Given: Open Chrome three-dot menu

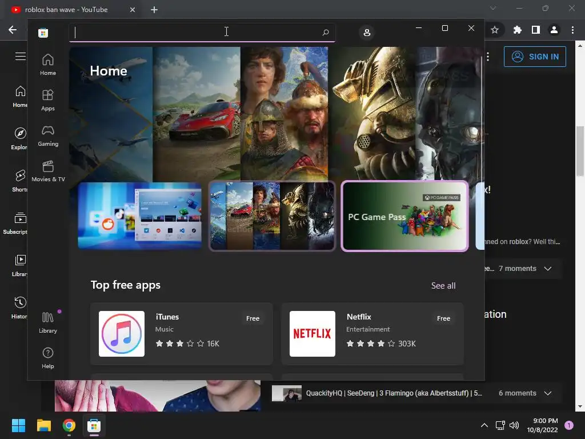Looking at the screenshot, I should coord(572,30).
